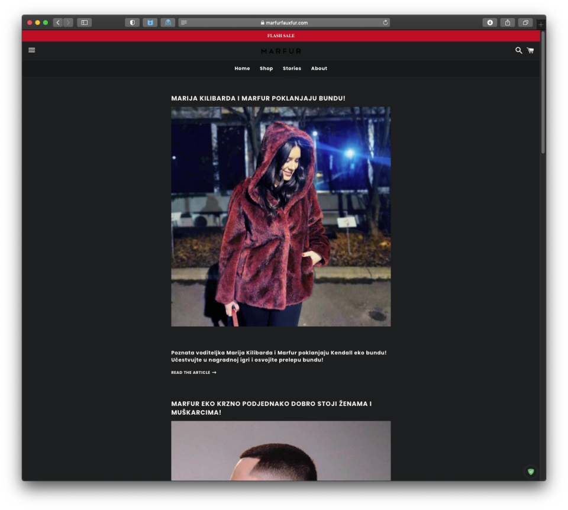Open article Marfur eko krzno podjednako dobro stoji
The height and width of the screenshot is (510, 568).
point(272,408)
